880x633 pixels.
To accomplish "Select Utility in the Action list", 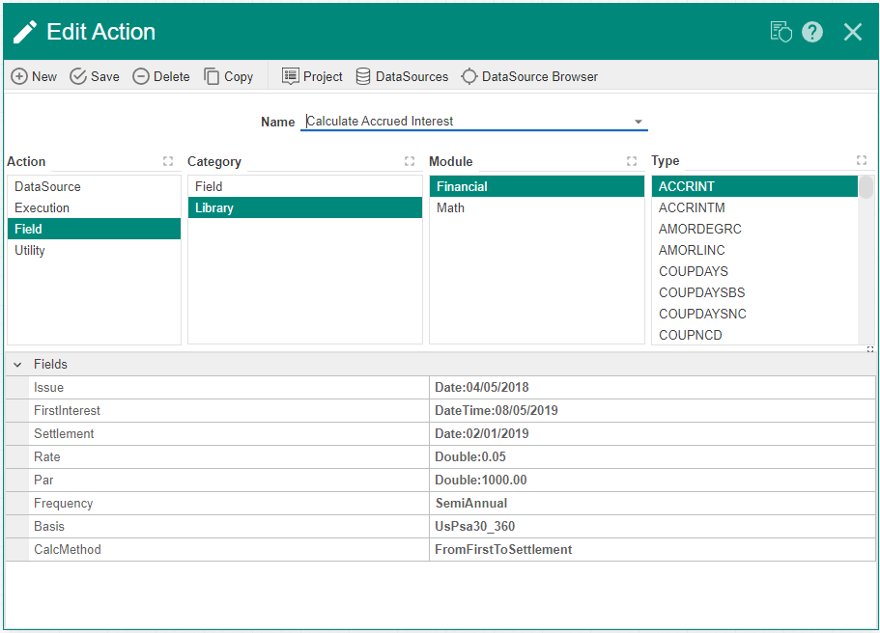I will 30,250.
